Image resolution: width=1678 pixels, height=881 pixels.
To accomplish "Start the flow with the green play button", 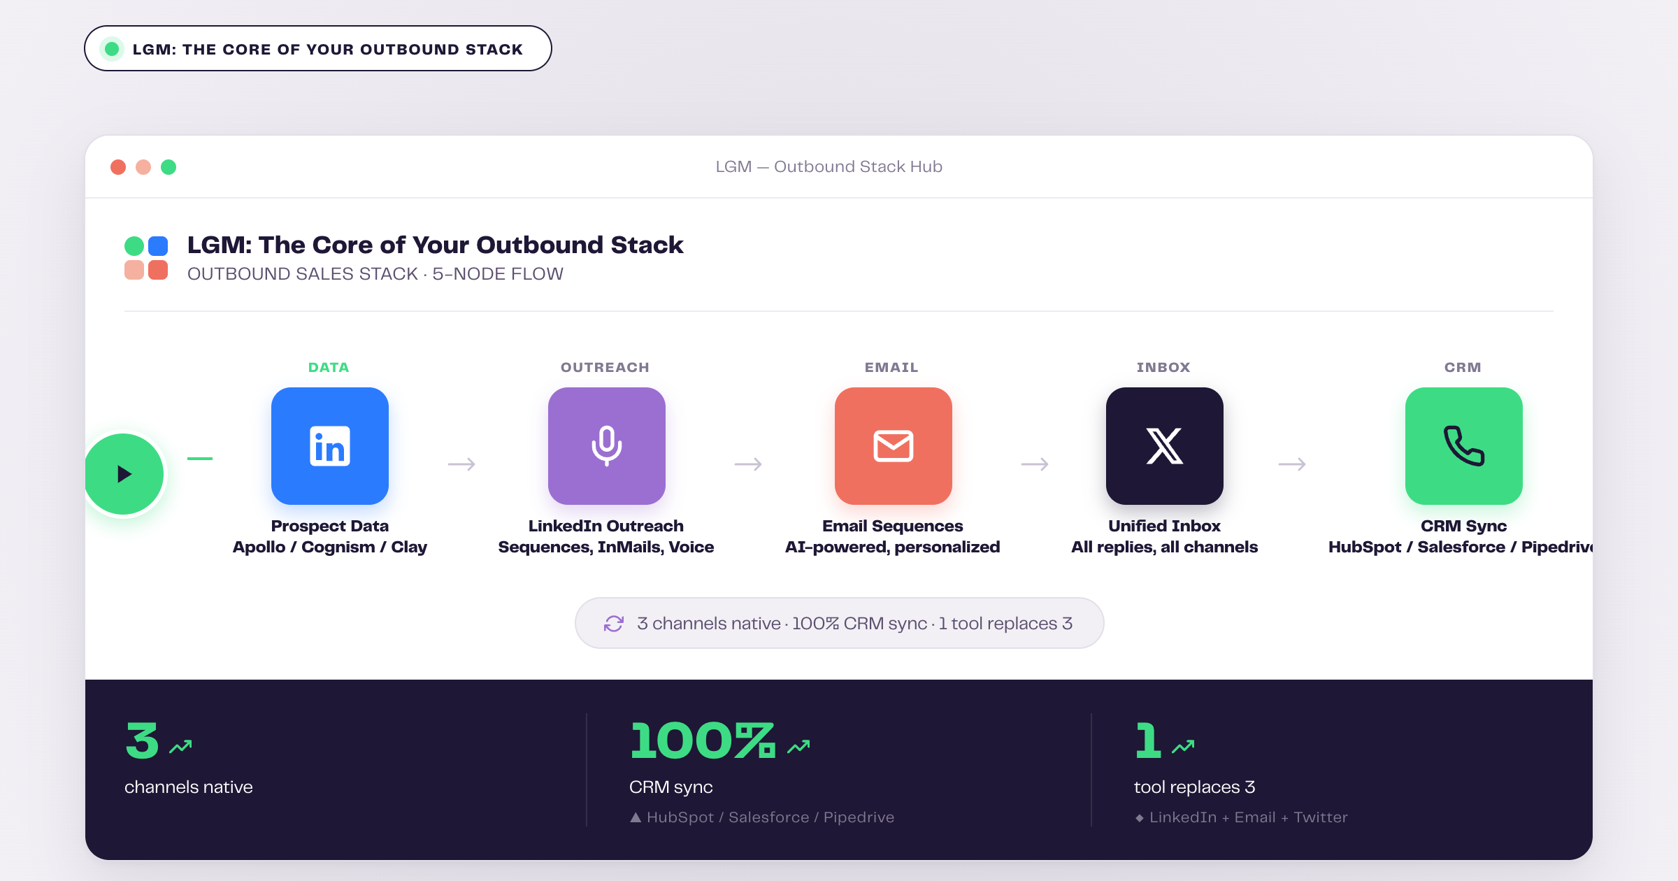I will tap(124, 473).
